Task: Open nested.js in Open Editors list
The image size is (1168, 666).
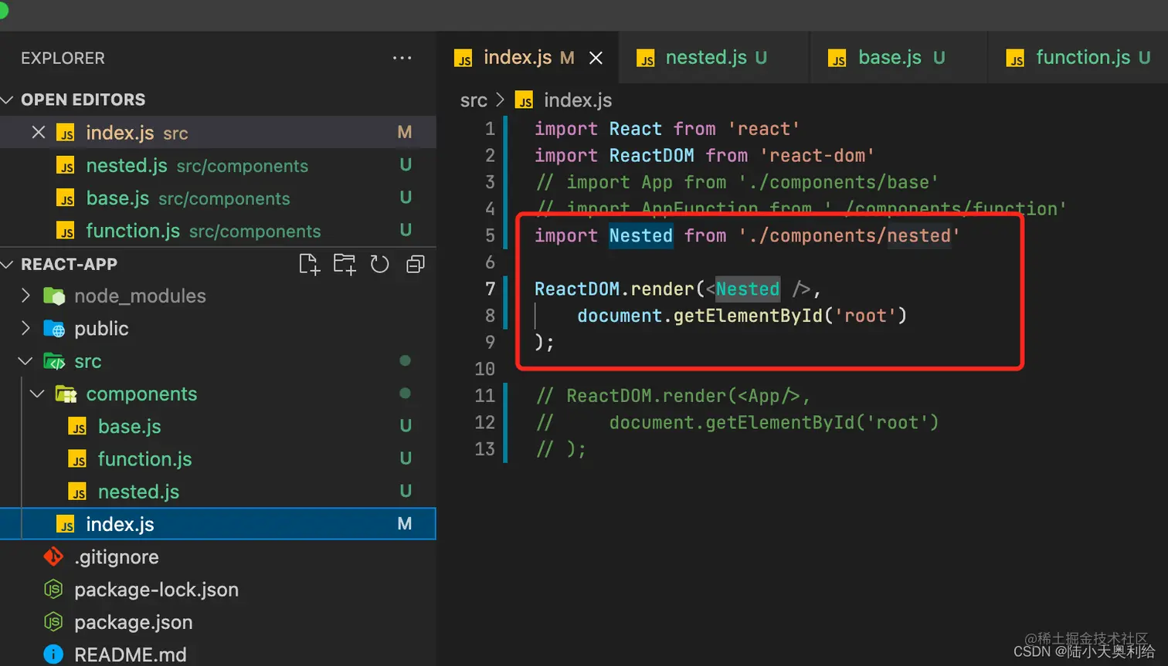Action: point(218,165)
